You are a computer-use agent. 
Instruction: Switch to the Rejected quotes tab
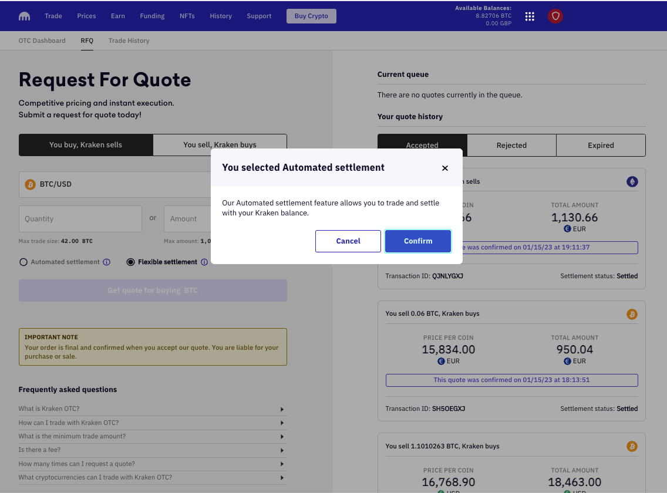click(511, 145)
